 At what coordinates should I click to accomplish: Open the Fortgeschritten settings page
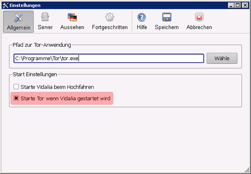[x=110, y=22]
